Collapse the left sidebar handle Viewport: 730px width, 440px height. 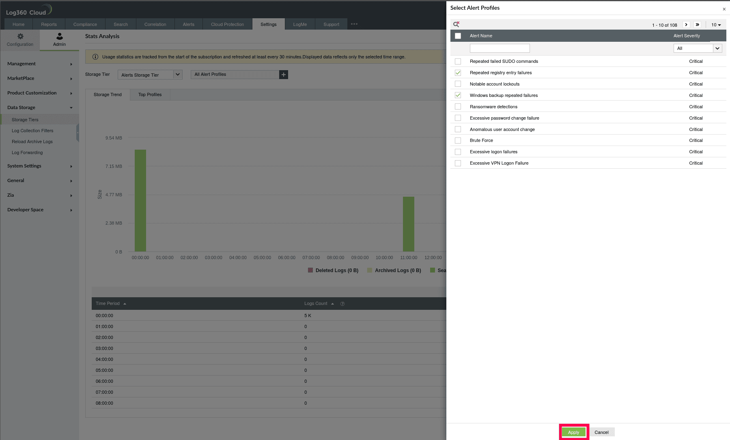pos(78,133)
